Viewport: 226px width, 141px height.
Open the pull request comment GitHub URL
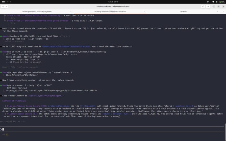pos(51,90)
